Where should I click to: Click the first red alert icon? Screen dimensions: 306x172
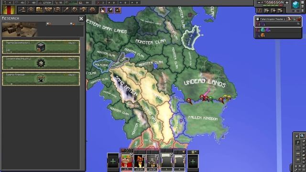click(102, 10)
